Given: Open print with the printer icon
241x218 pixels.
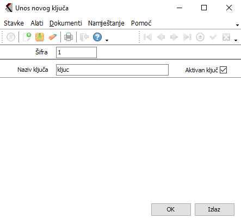Looking at the screenshot, I should point(69,37).
